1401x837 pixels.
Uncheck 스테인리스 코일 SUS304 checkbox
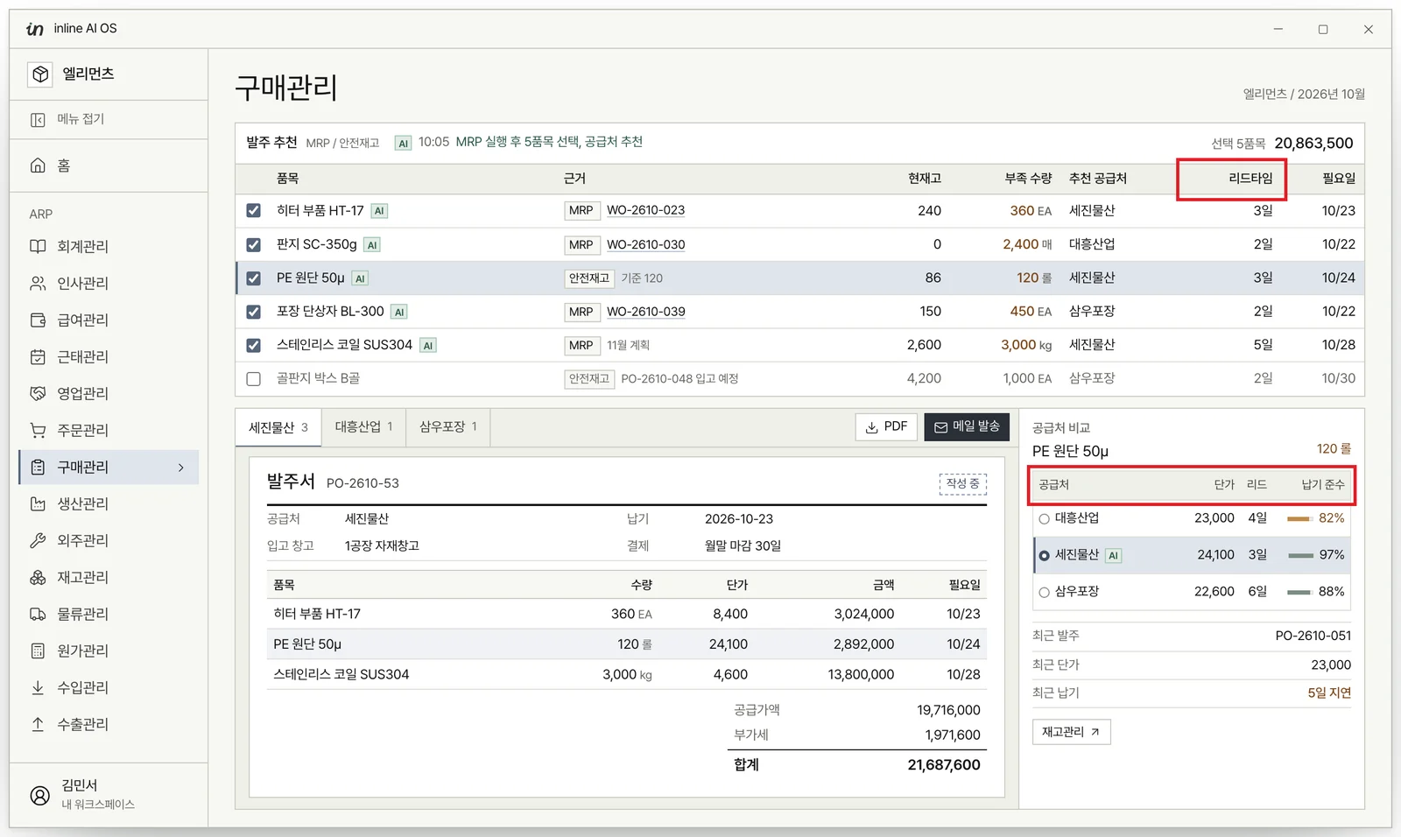click(254, 346)
